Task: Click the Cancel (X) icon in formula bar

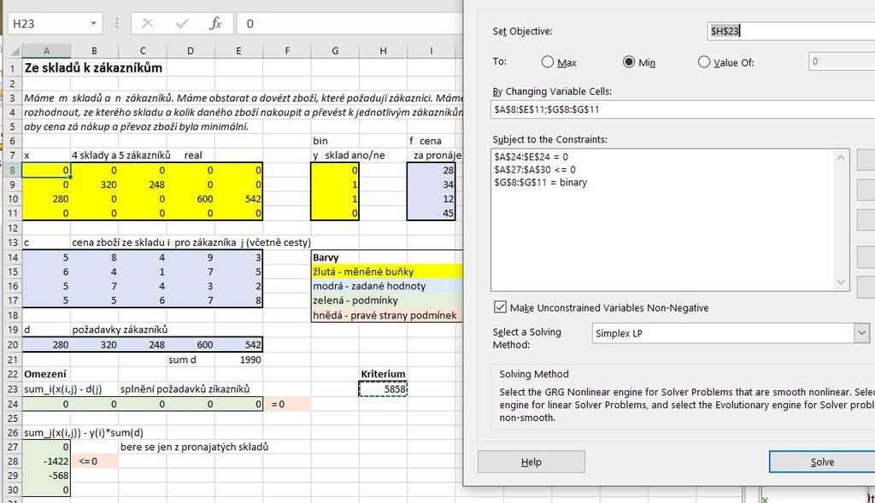Action: tap(148, 23)
